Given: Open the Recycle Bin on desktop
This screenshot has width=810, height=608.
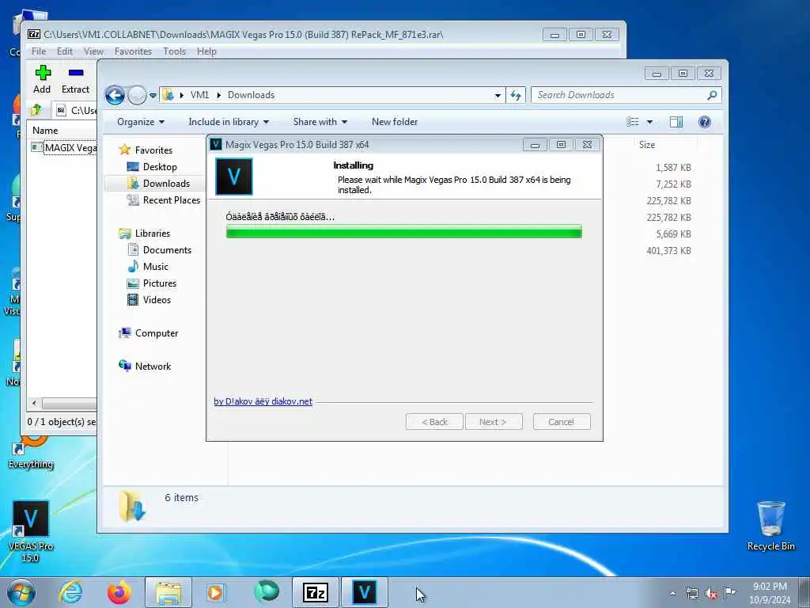Looking at the screenshot, I should coord(770,526).
